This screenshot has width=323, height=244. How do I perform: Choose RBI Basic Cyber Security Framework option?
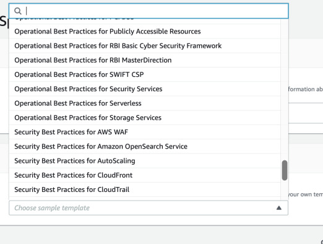point(145,46)
